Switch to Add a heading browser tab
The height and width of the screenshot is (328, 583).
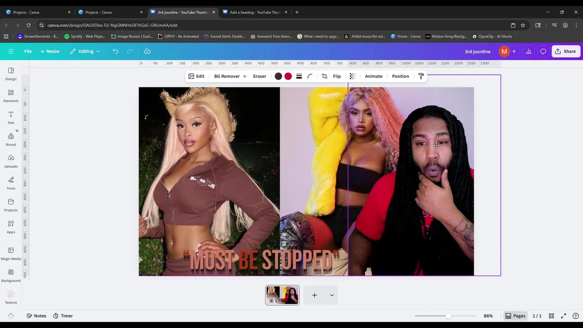pyautogui.click(x=255, y=12)
